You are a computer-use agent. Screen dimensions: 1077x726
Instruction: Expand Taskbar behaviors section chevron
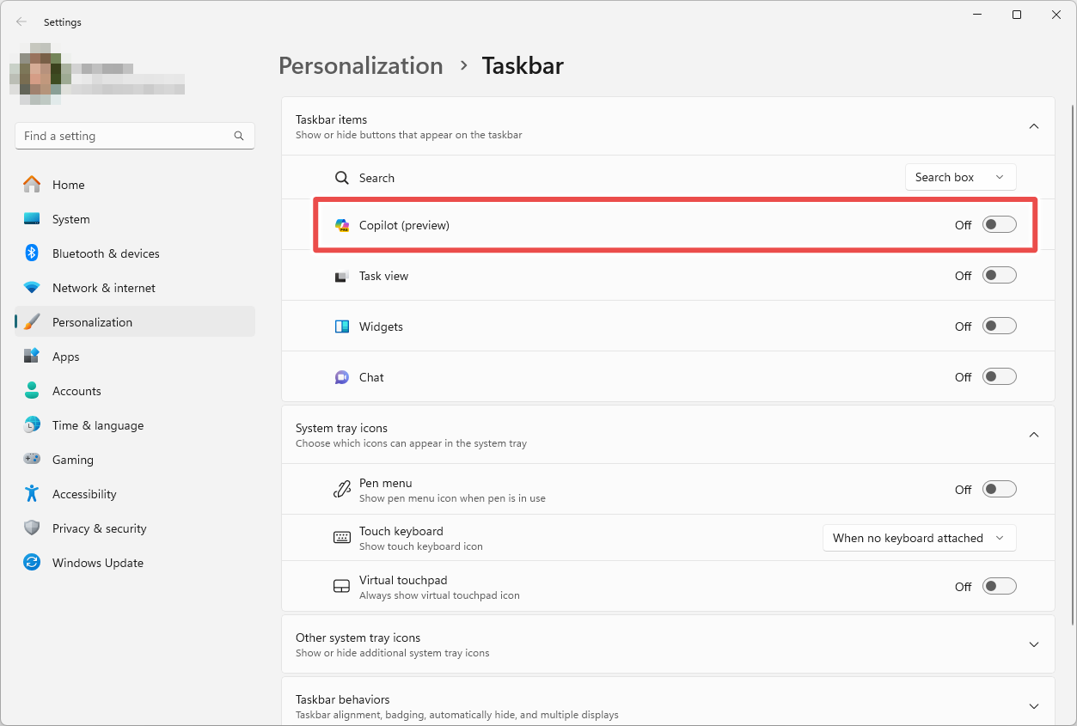(1034, 706)
